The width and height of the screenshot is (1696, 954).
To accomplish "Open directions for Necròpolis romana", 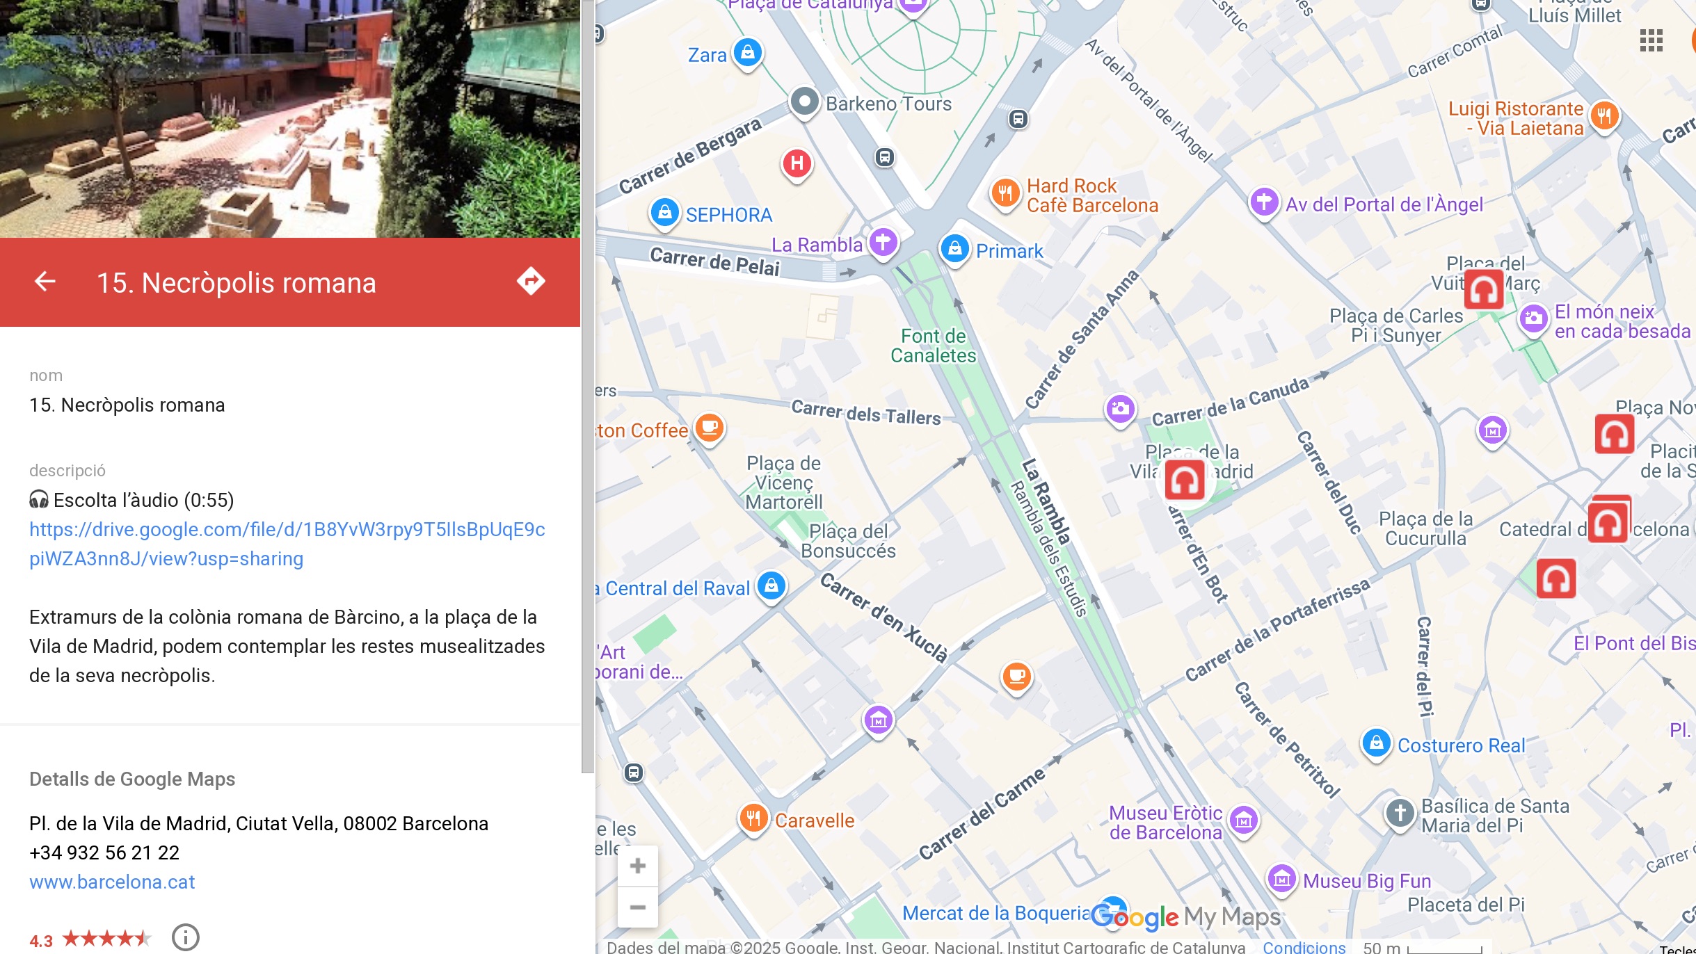I will point(531,282).
